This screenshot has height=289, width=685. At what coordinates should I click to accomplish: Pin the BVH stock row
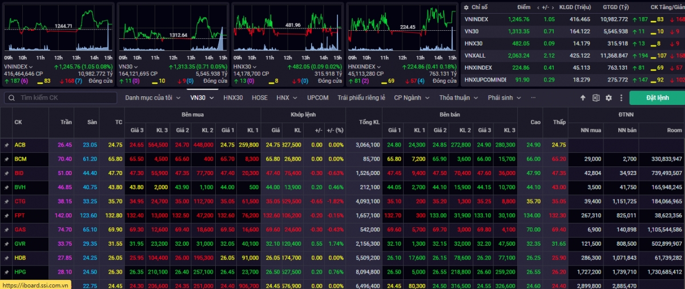click(x=6, y=187)
